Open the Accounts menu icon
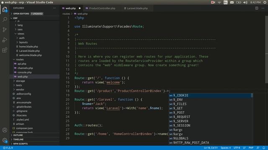 click(5, 130)
